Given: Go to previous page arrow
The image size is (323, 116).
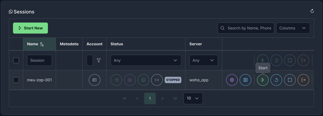Looking at the screenshot, I should pos(137,98).
